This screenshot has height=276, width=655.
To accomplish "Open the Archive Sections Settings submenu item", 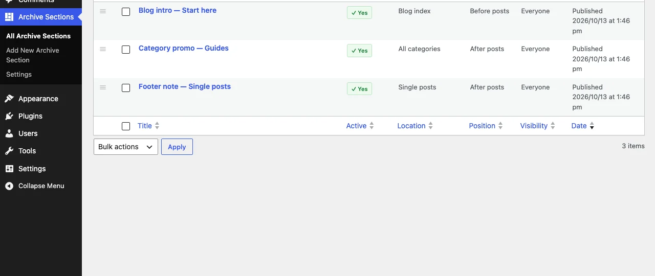I will tap(19, 74).
